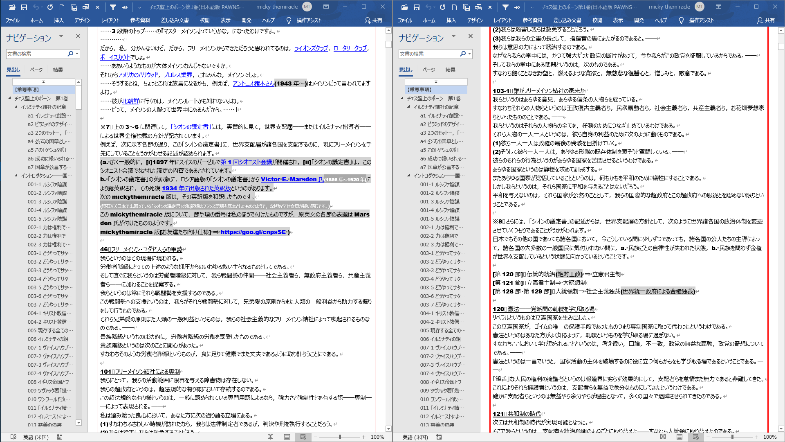Switch to Web Layout in right window
The image size is (785, 442).
pyautogui.click(x=696, y=437)
